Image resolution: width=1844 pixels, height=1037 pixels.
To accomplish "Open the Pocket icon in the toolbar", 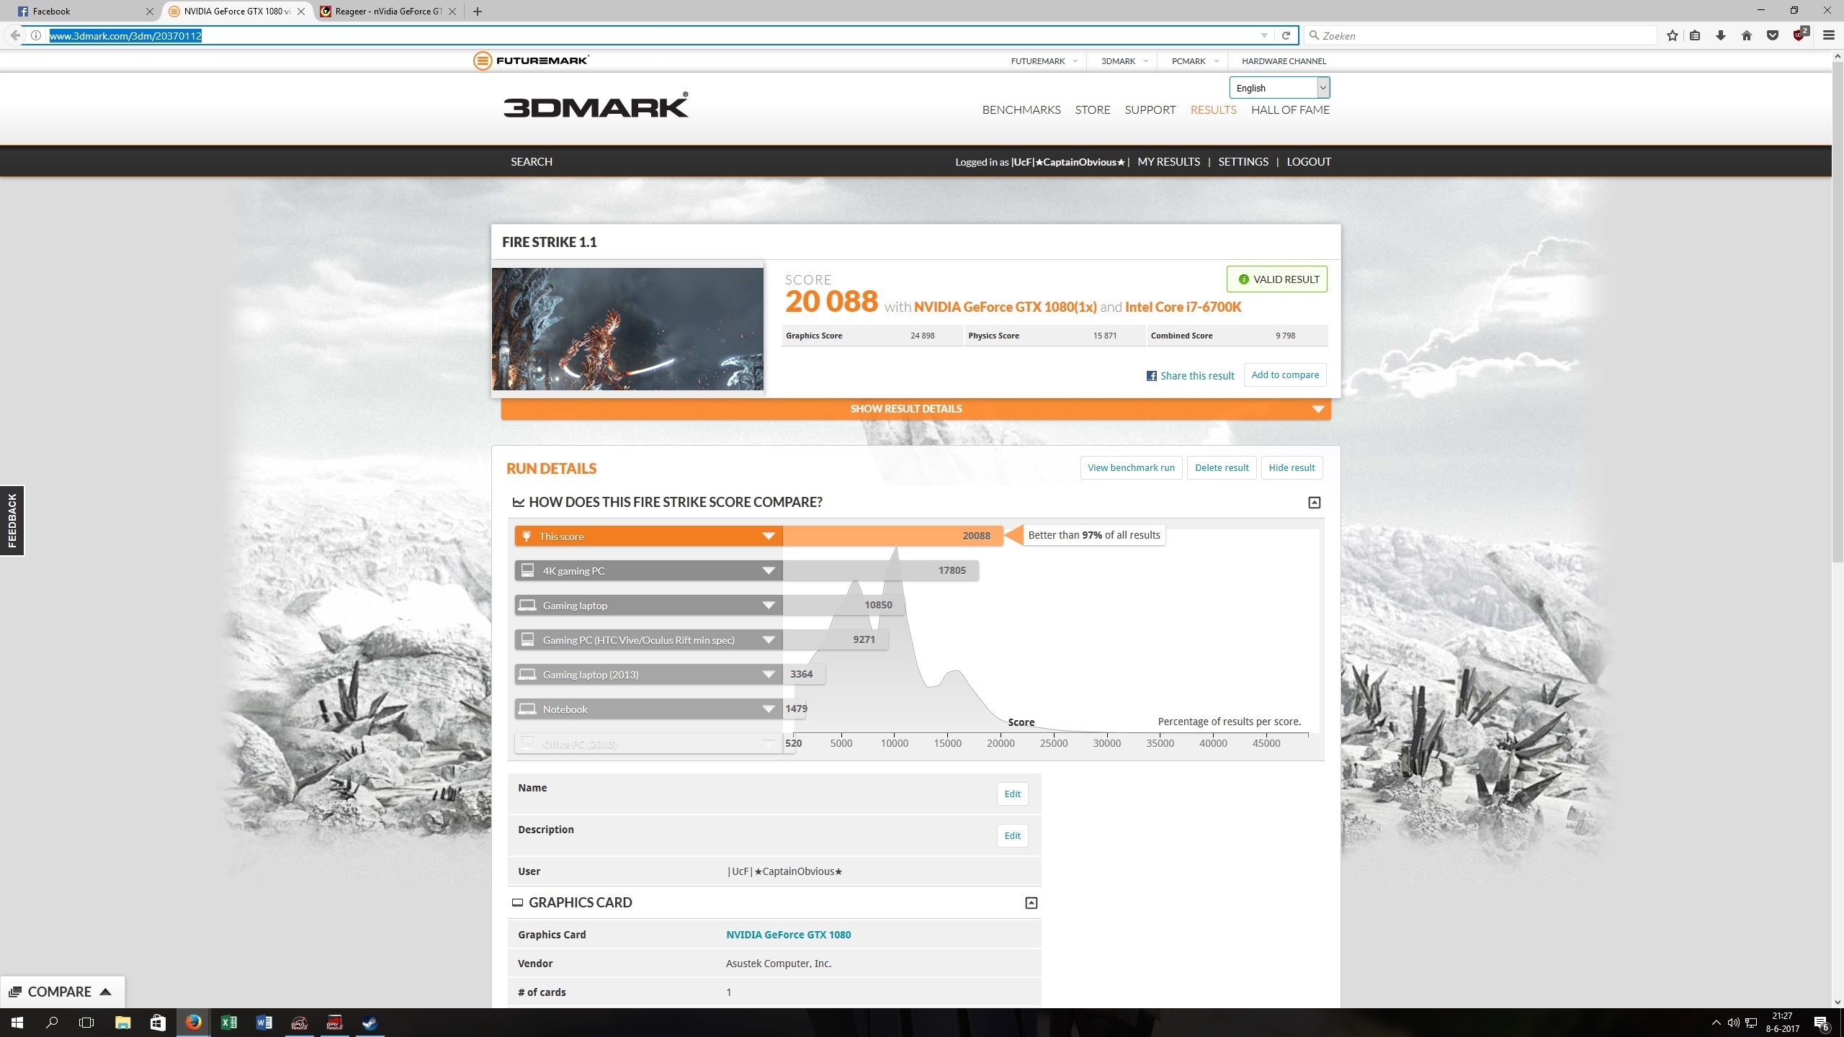I will (1772, 35).
